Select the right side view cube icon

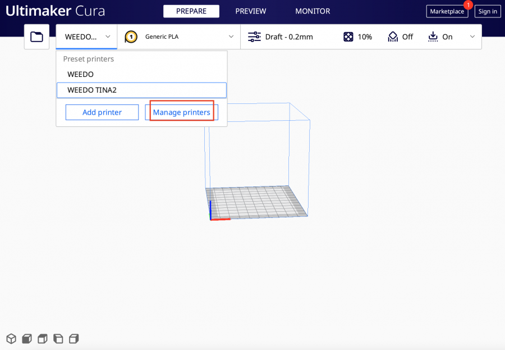click(x=74, y=339)
